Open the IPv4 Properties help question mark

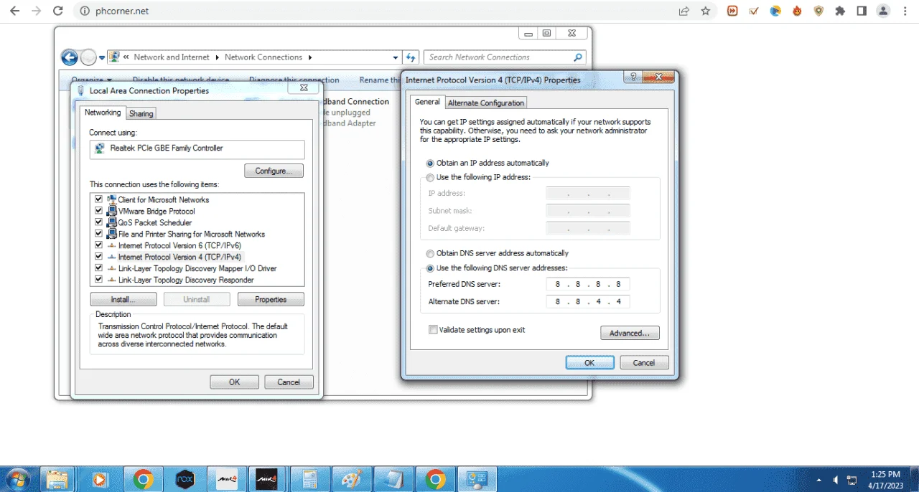(x=633, y=76)
